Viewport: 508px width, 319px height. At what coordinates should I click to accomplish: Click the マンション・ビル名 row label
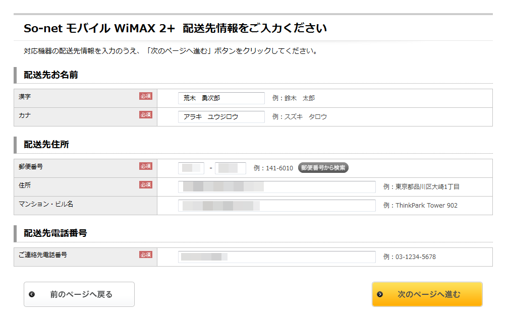46,204
